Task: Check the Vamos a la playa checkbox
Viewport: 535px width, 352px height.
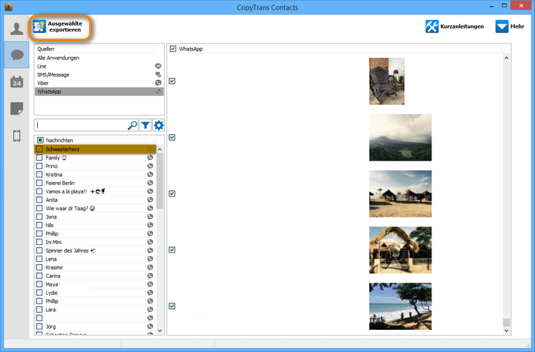Action: coord(39,191)
